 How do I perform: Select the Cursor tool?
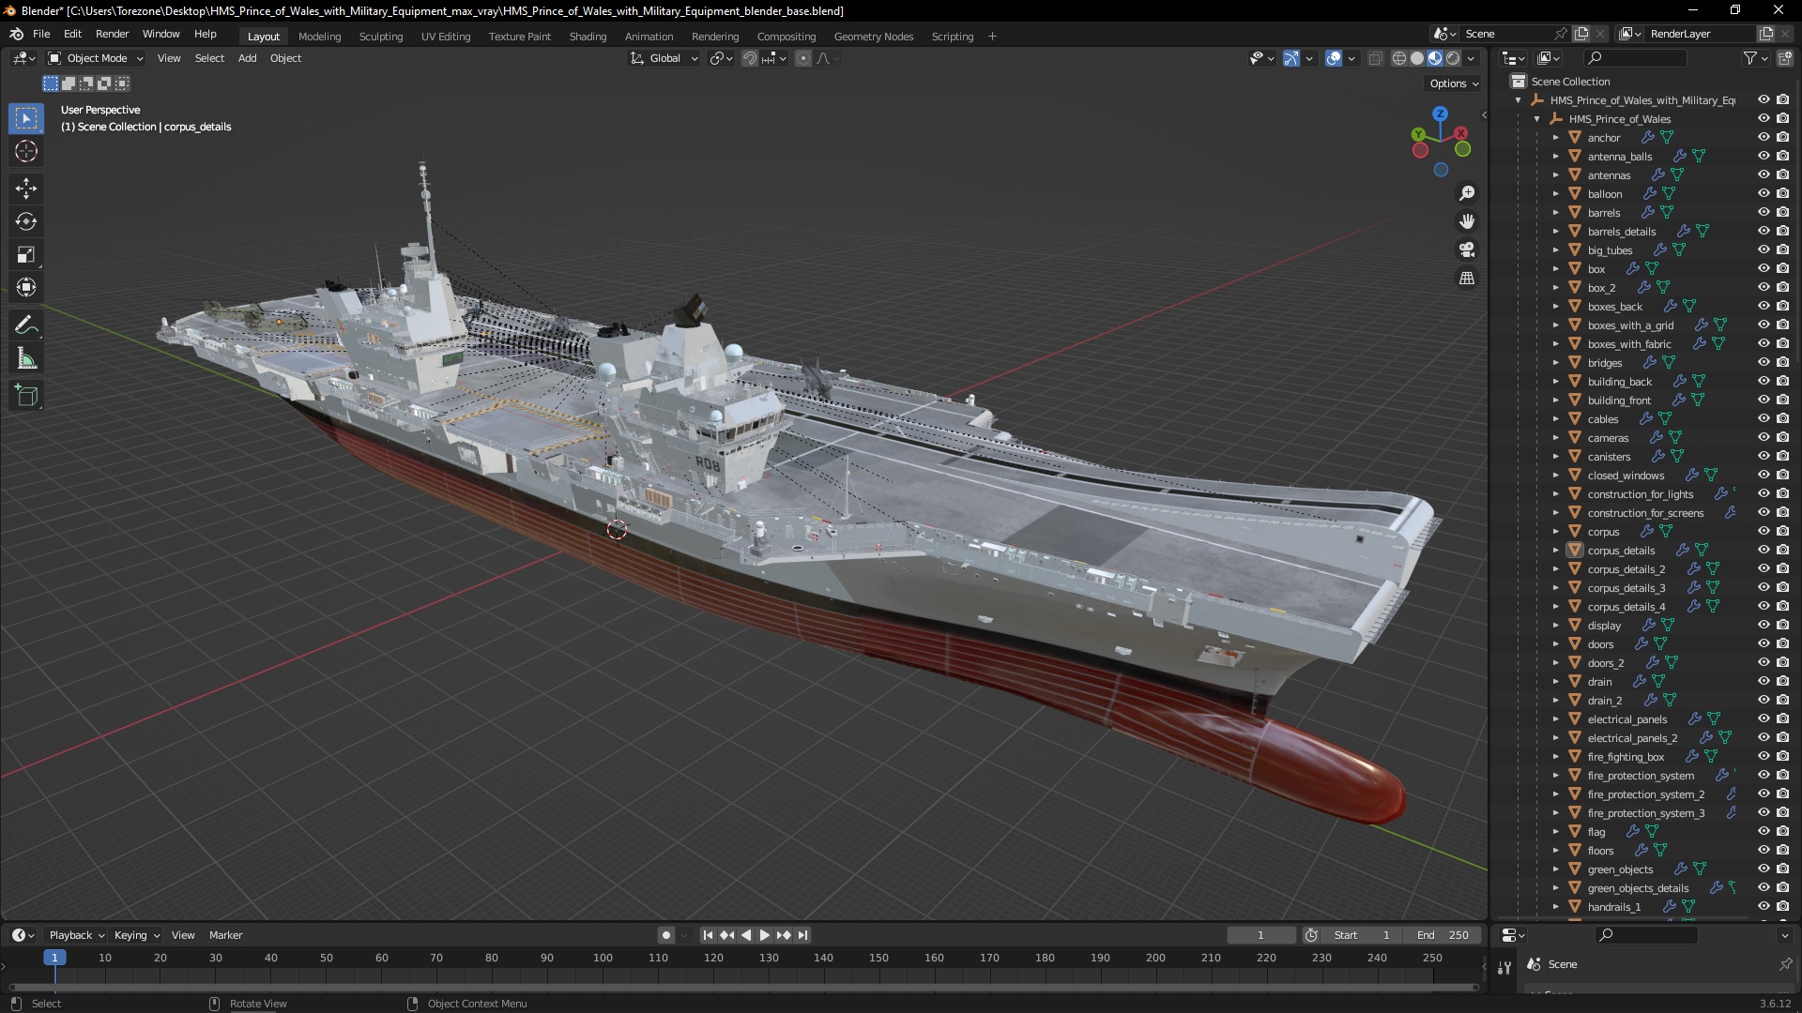click(26, 151)
